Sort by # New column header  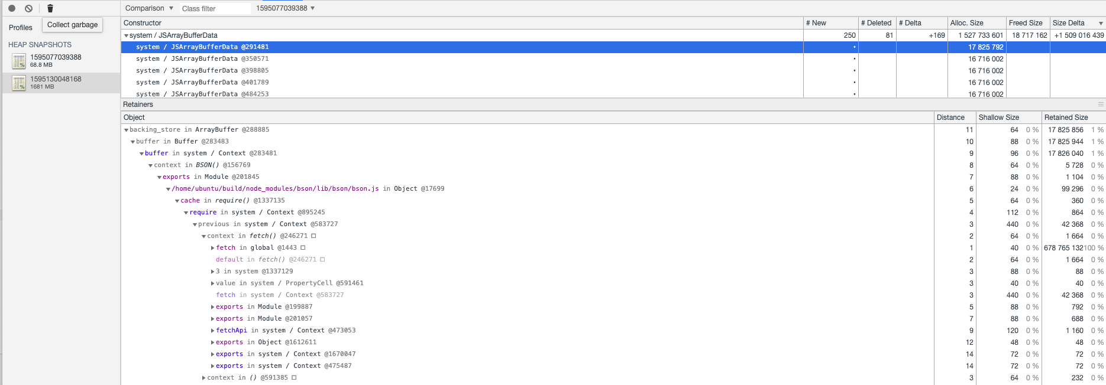(830, 23)
